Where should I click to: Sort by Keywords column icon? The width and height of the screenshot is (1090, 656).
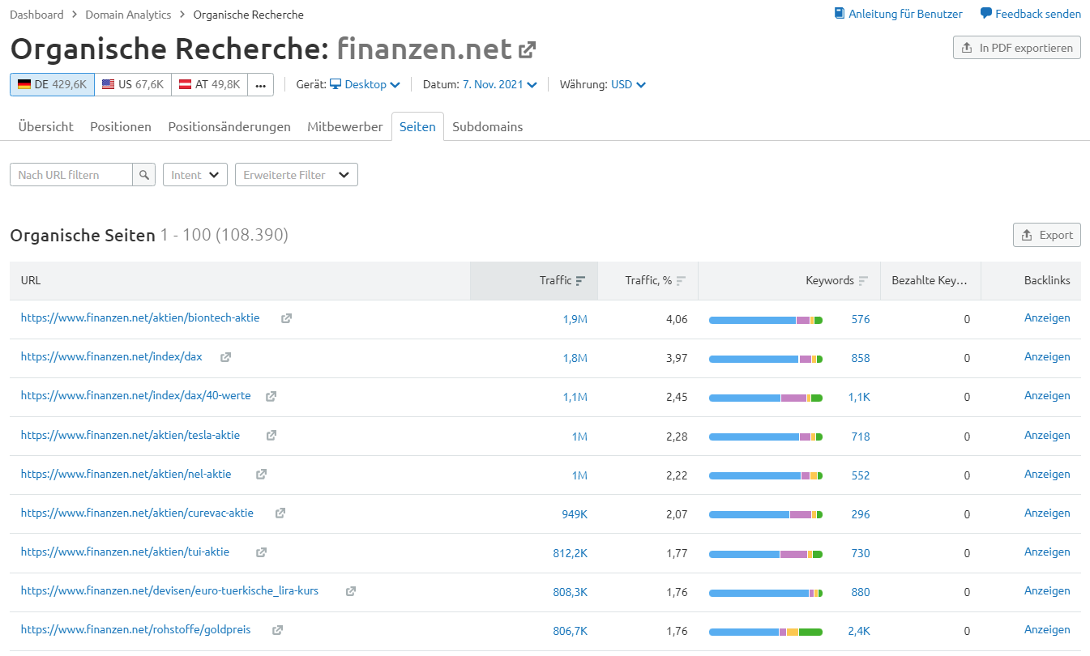pos(863,281)
